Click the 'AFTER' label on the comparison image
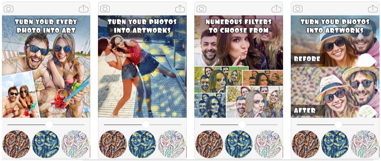The height and width of the screenshot is (161, 381). (305, 111)
